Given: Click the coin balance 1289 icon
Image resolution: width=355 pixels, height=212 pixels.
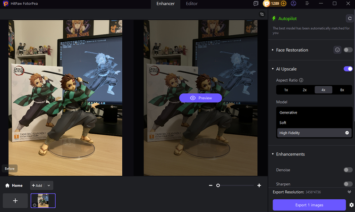Looking at the screenshot, I should [x=266, y=3].
